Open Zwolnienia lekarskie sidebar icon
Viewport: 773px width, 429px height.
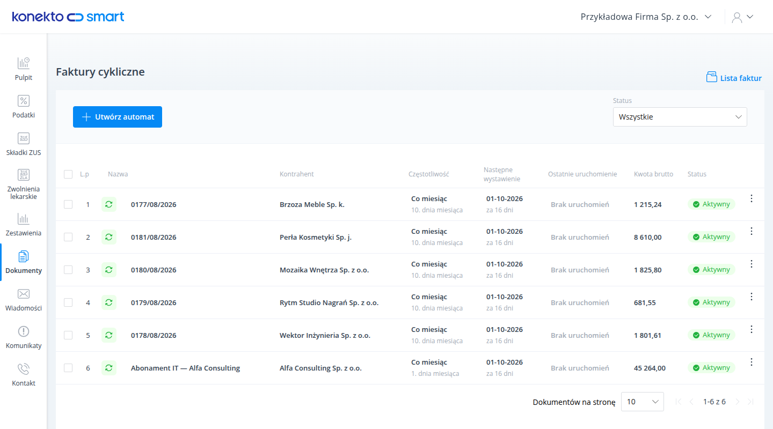(x=24, y=175)
